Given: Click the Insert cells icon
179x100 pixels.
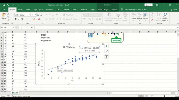Looking at the screenshot, I should tap(134, 15).
